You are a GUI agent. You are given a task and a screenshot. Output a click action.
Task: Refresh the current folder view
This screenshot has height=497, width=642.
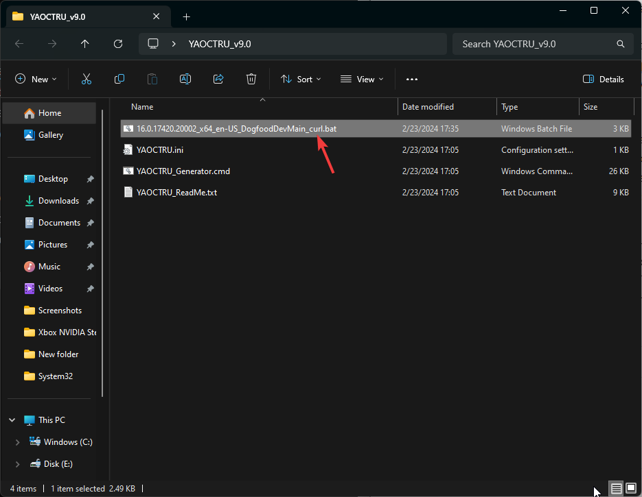[x=118, y=44]
